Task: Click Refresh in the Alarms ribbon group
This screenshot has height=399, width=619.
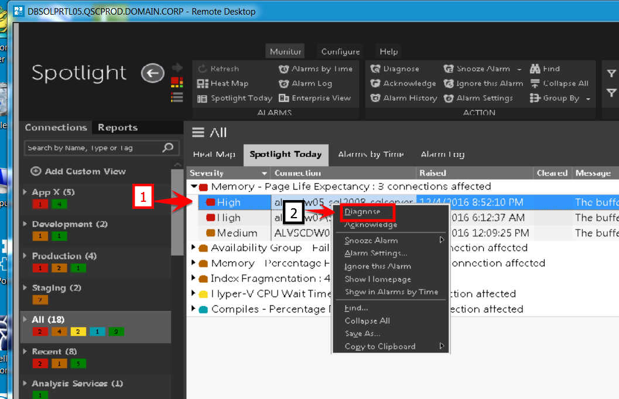Action: point(218,68)
